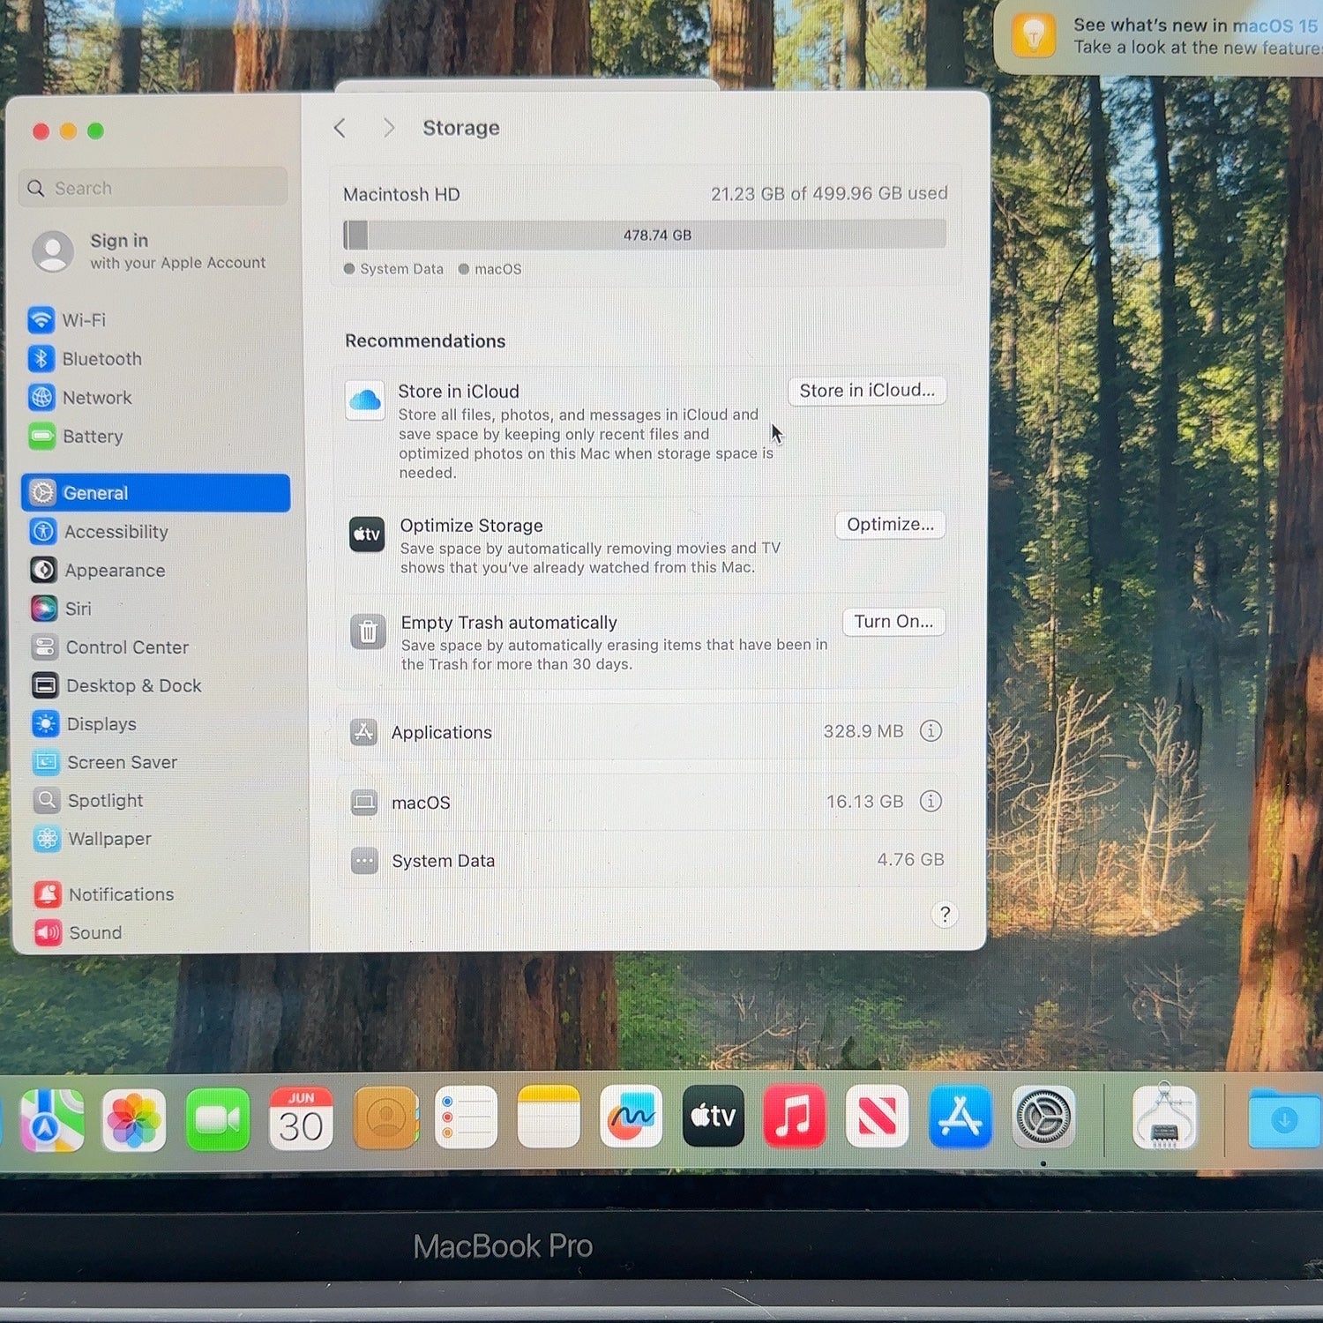Viewport: 1323px width, 1323px height.
Task: Open Reminders from the Dock
Action: pyautogui.click(x=467, y=1117)
